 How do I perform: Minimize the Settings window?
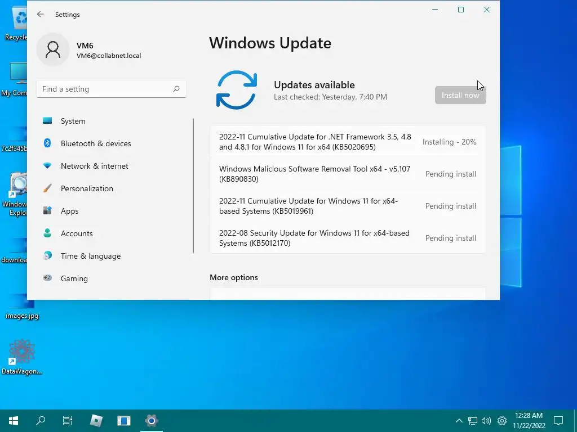coord(435,10)
